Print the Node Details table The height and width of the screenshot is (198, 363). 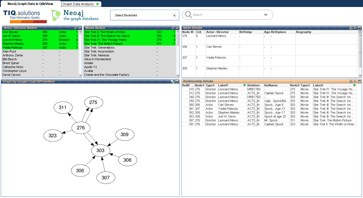[x=351, y=28]
